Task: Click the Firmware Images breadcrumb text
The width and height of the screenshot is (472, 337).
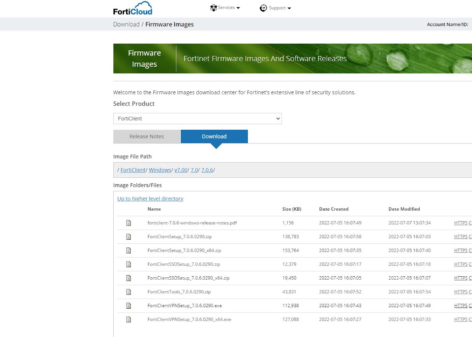Action: tap(170, 25)
